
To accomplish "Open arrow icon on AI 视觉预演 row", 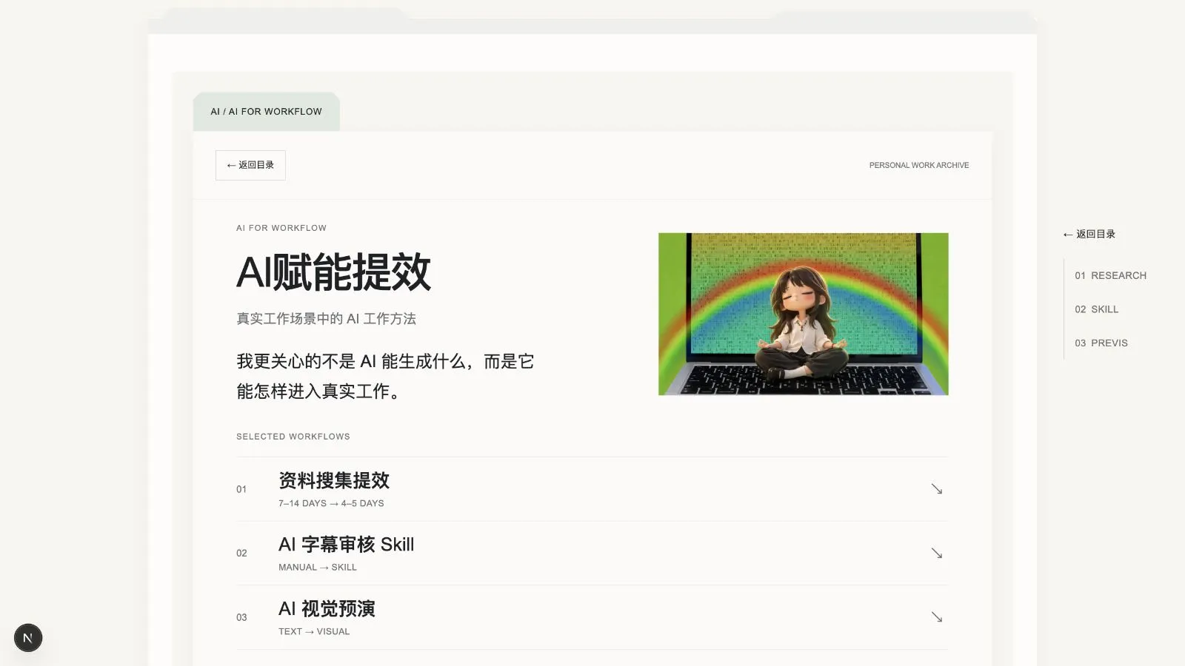I will click(x=937, y=617).
